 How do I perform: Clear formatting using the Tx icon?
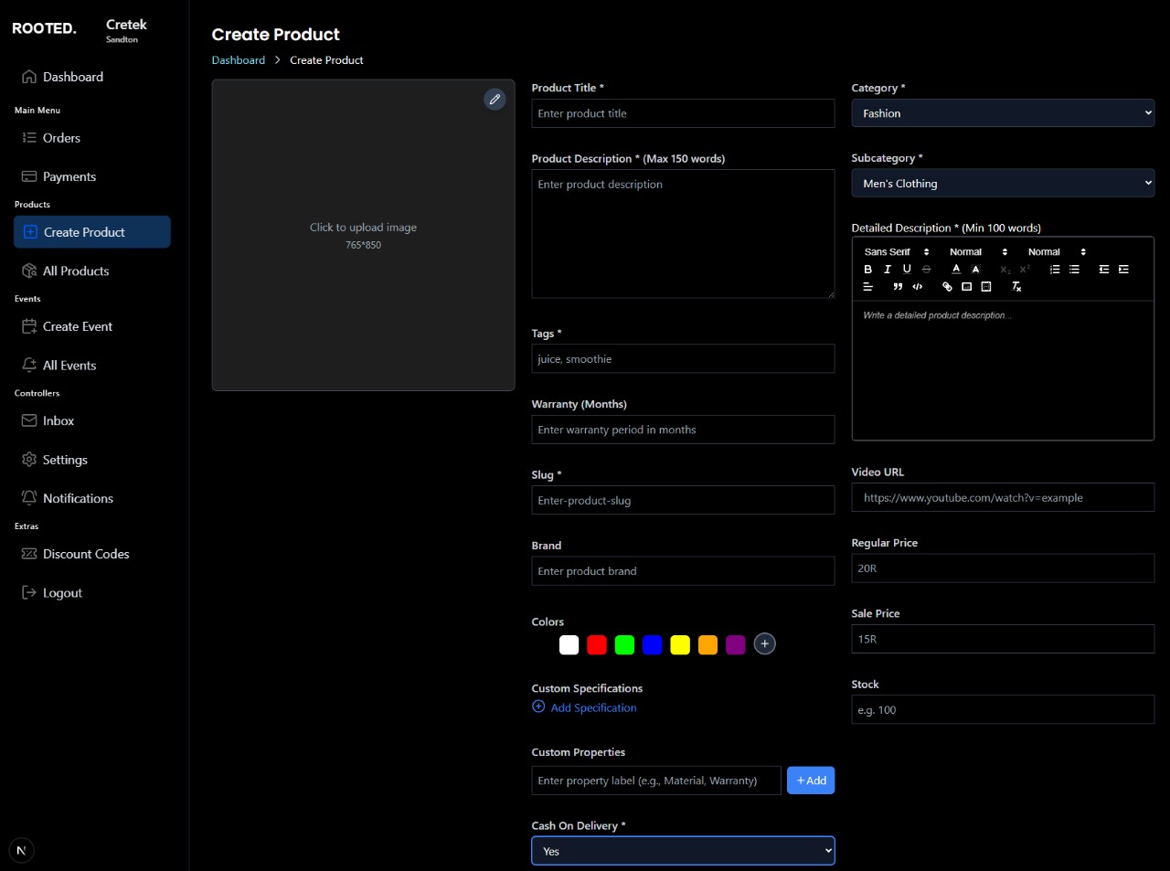[x=1016, y=286]
